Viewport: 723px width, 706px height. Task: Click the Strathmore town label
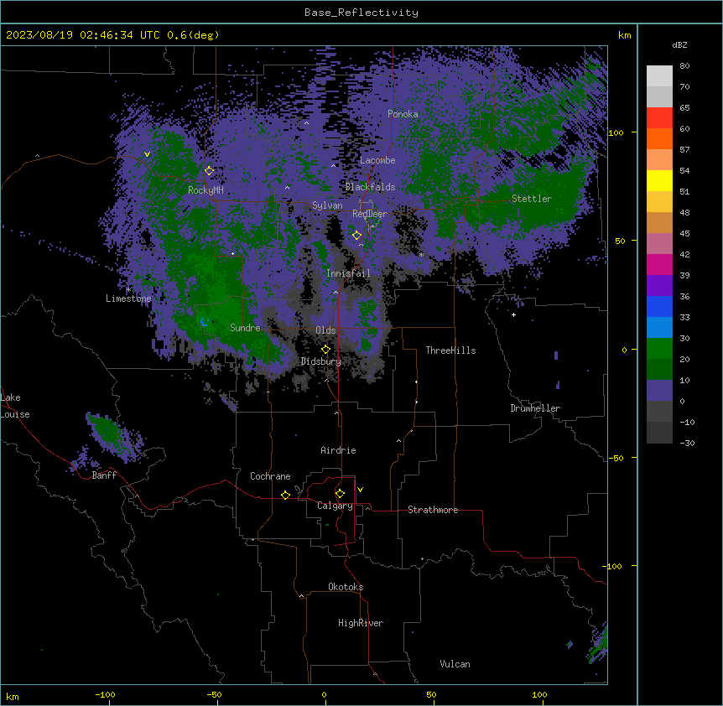point(433,510)
